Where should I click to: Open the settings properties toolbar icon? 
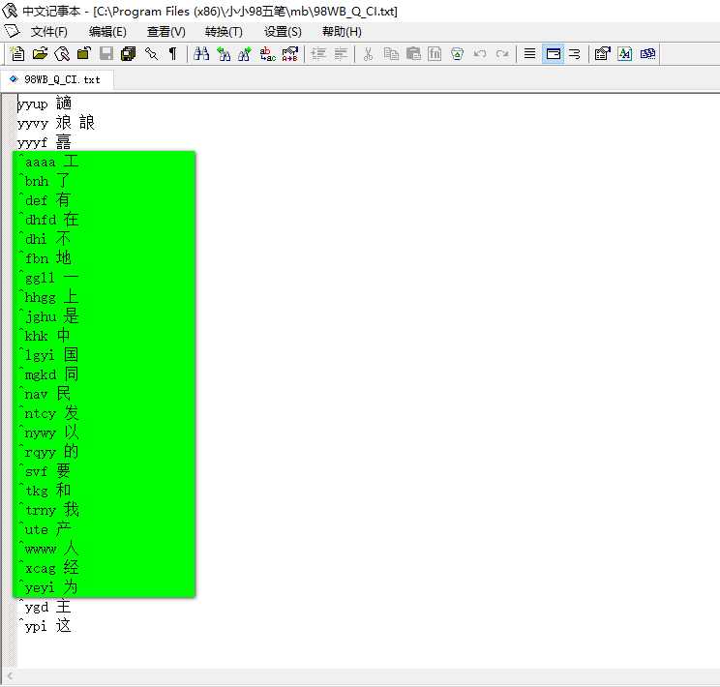pyautogui.click(x=602, y=54)
